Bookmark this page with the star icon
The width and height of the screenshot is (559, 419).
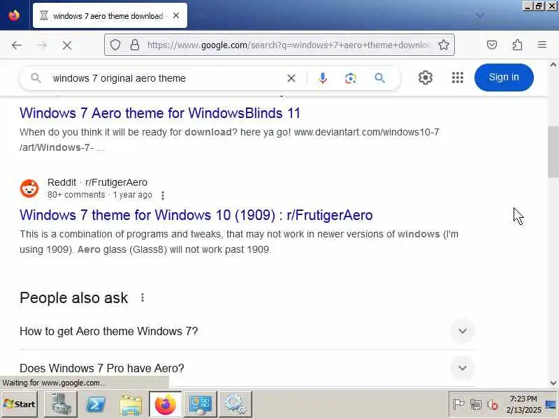[x=444, y=45]
